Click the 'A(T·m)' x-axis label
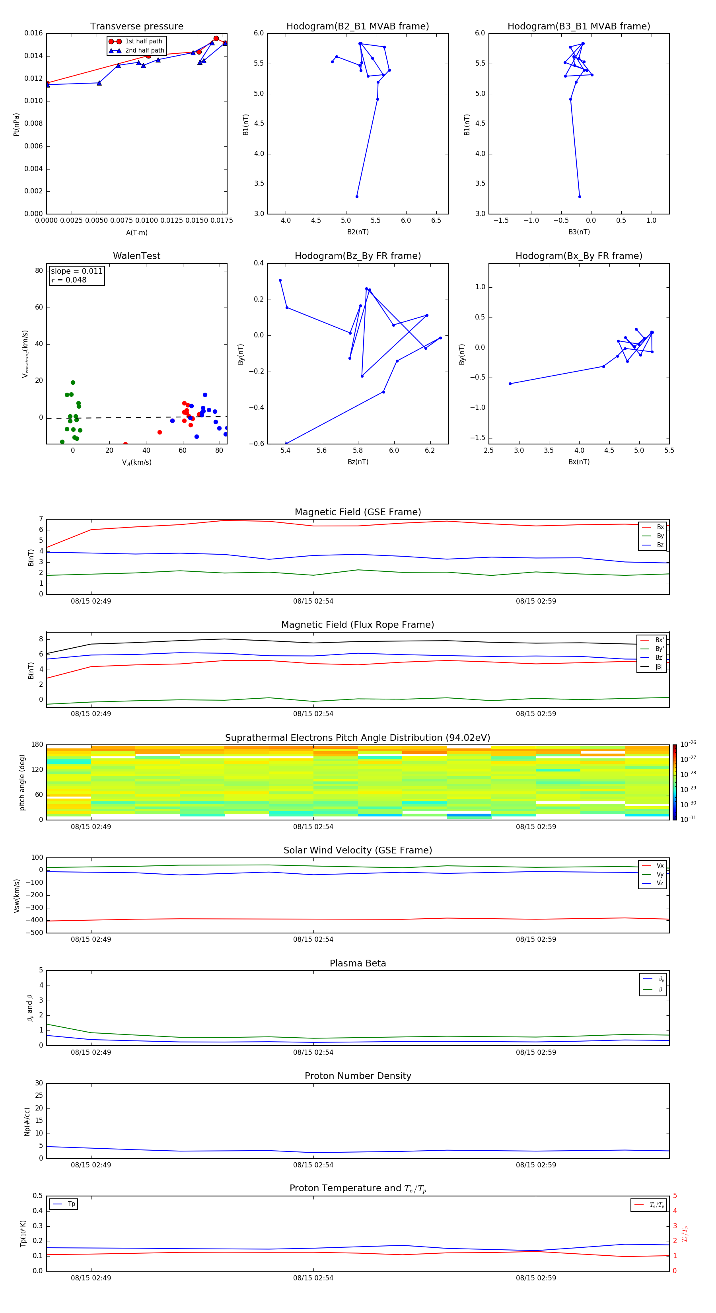 (x=136, y=233)
